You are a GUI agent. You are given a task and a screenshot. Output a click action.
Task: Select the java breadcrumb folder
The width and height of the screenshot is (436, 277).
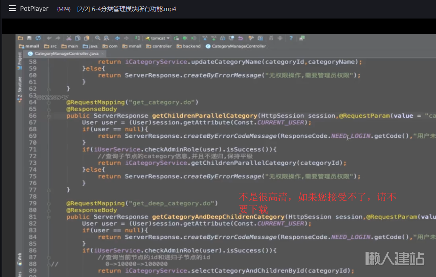point(90,46)
